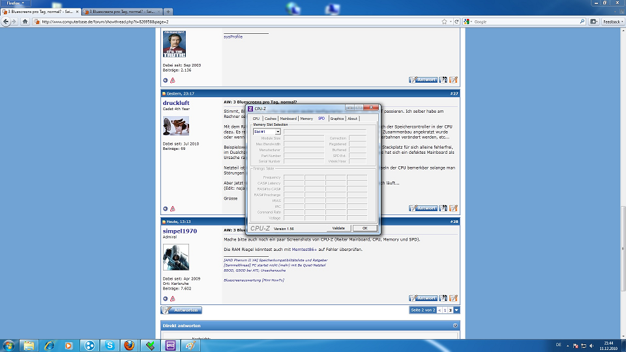Click Antwort button on simpel1970's post
The image size is (626, 352).
[x=423, y=298]
